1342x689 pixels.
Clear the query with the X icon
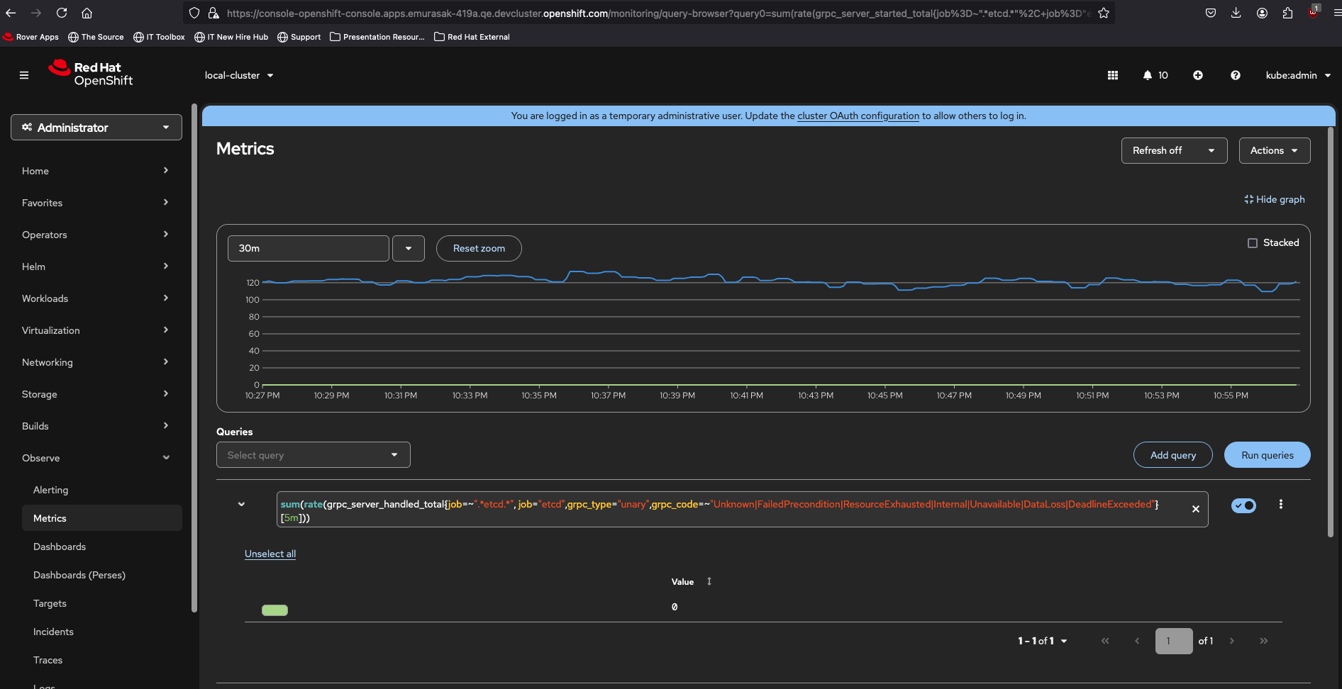1195,509
